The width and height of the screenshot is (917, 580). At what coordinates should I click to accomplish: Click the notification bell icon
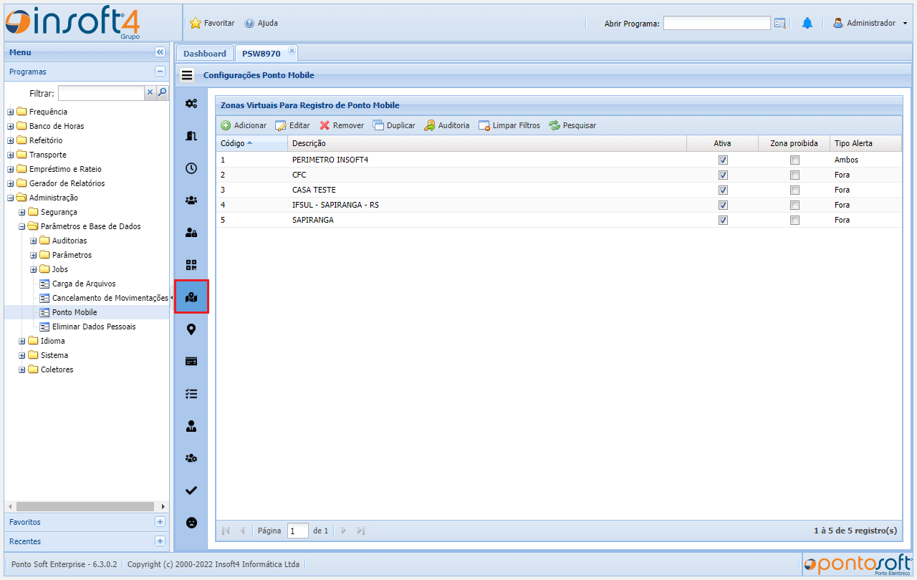coord(807,24)
